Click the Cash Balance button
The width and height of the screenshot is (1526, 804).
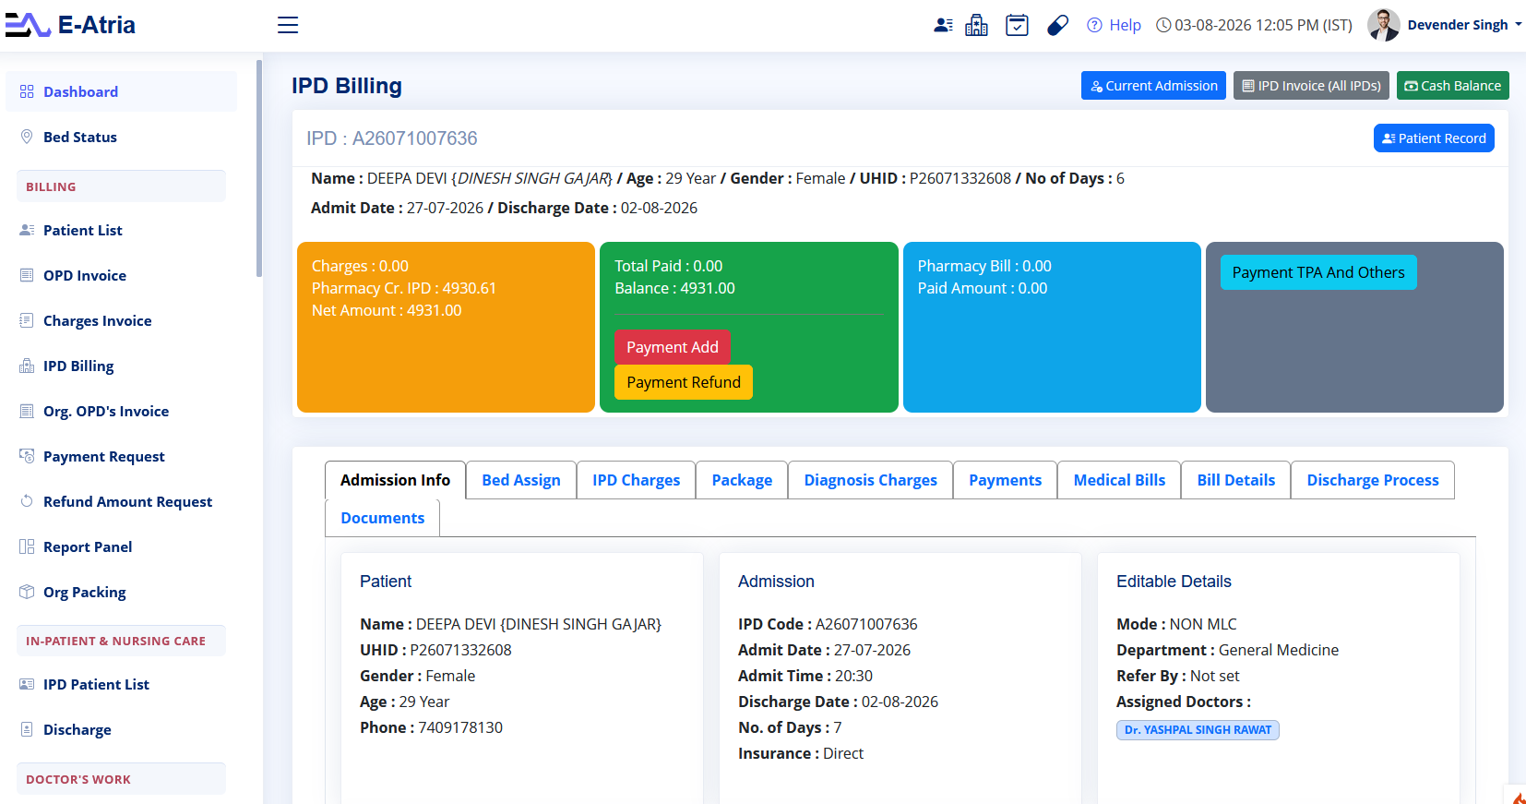point(1452,86)
